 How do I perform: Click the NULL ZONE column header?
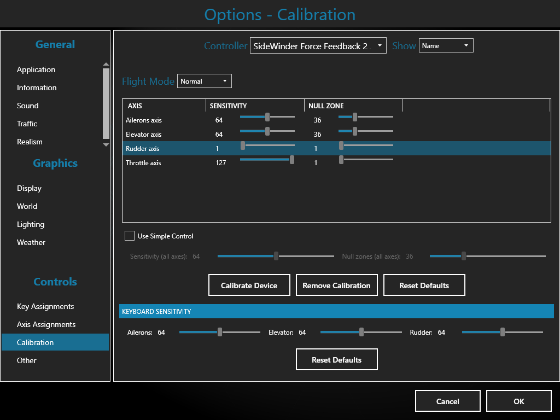click(354, 106)
